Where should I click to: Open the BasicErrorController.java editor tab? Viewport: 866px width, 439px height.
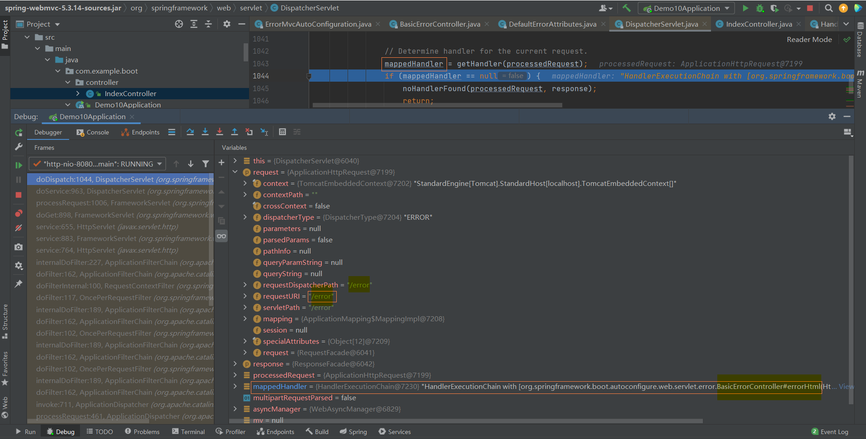pyautogui.click(x=439, y=24)
